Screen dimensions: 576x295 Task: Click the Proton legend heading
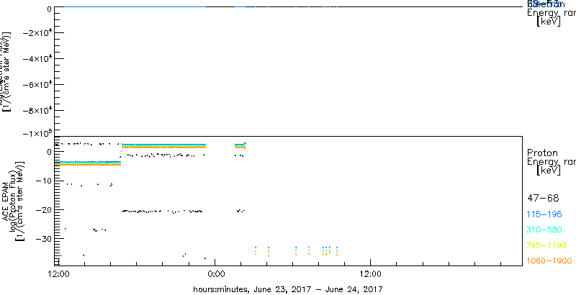[x=543, y=153]
